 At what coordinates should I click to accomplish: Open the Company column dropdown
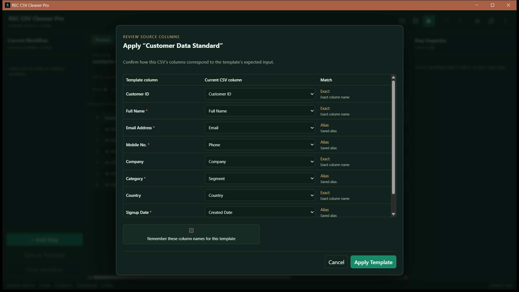point(260,161)
